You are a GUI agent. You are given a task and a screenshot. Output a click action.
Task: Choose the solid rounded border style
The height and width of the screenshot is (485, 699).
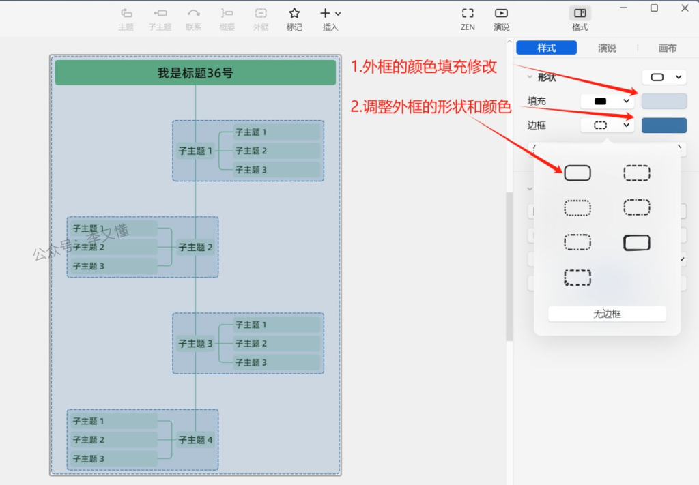(577, 173)
